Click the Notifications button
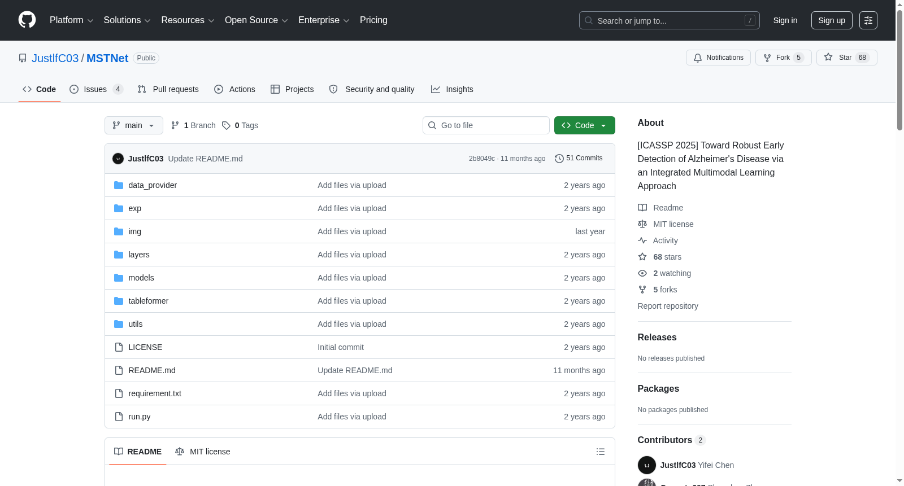This screenshot has width=904, height=486. click(718, 58)
